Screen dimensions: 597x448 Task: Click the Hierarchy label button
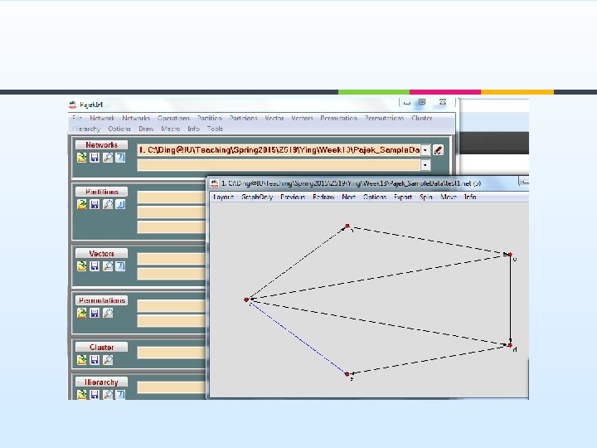[x=101, y=382]
